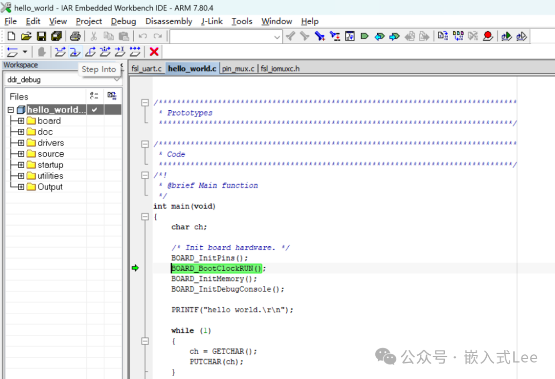Open the Reset options dropdown arrow
The height and width of the screenshot is (379, 555).
point(24,51)
